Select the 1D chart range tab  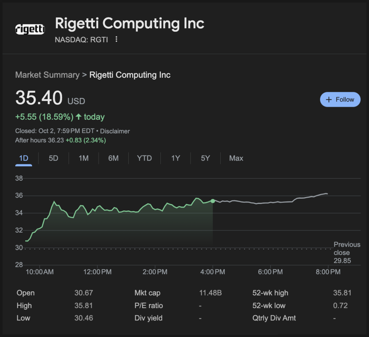24,158
